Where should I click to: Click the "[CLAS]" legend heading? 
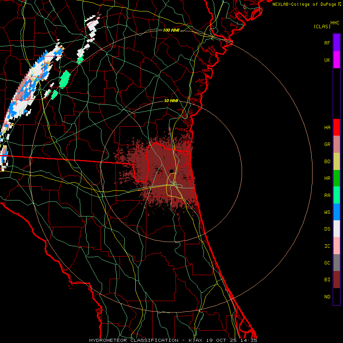point(322,27)
